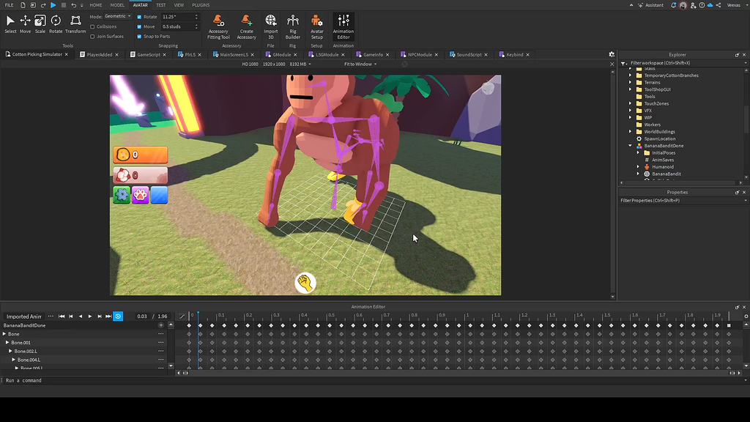Click Play to test the game
This screenshot has height=422, width=750.
tap(53, 5)
